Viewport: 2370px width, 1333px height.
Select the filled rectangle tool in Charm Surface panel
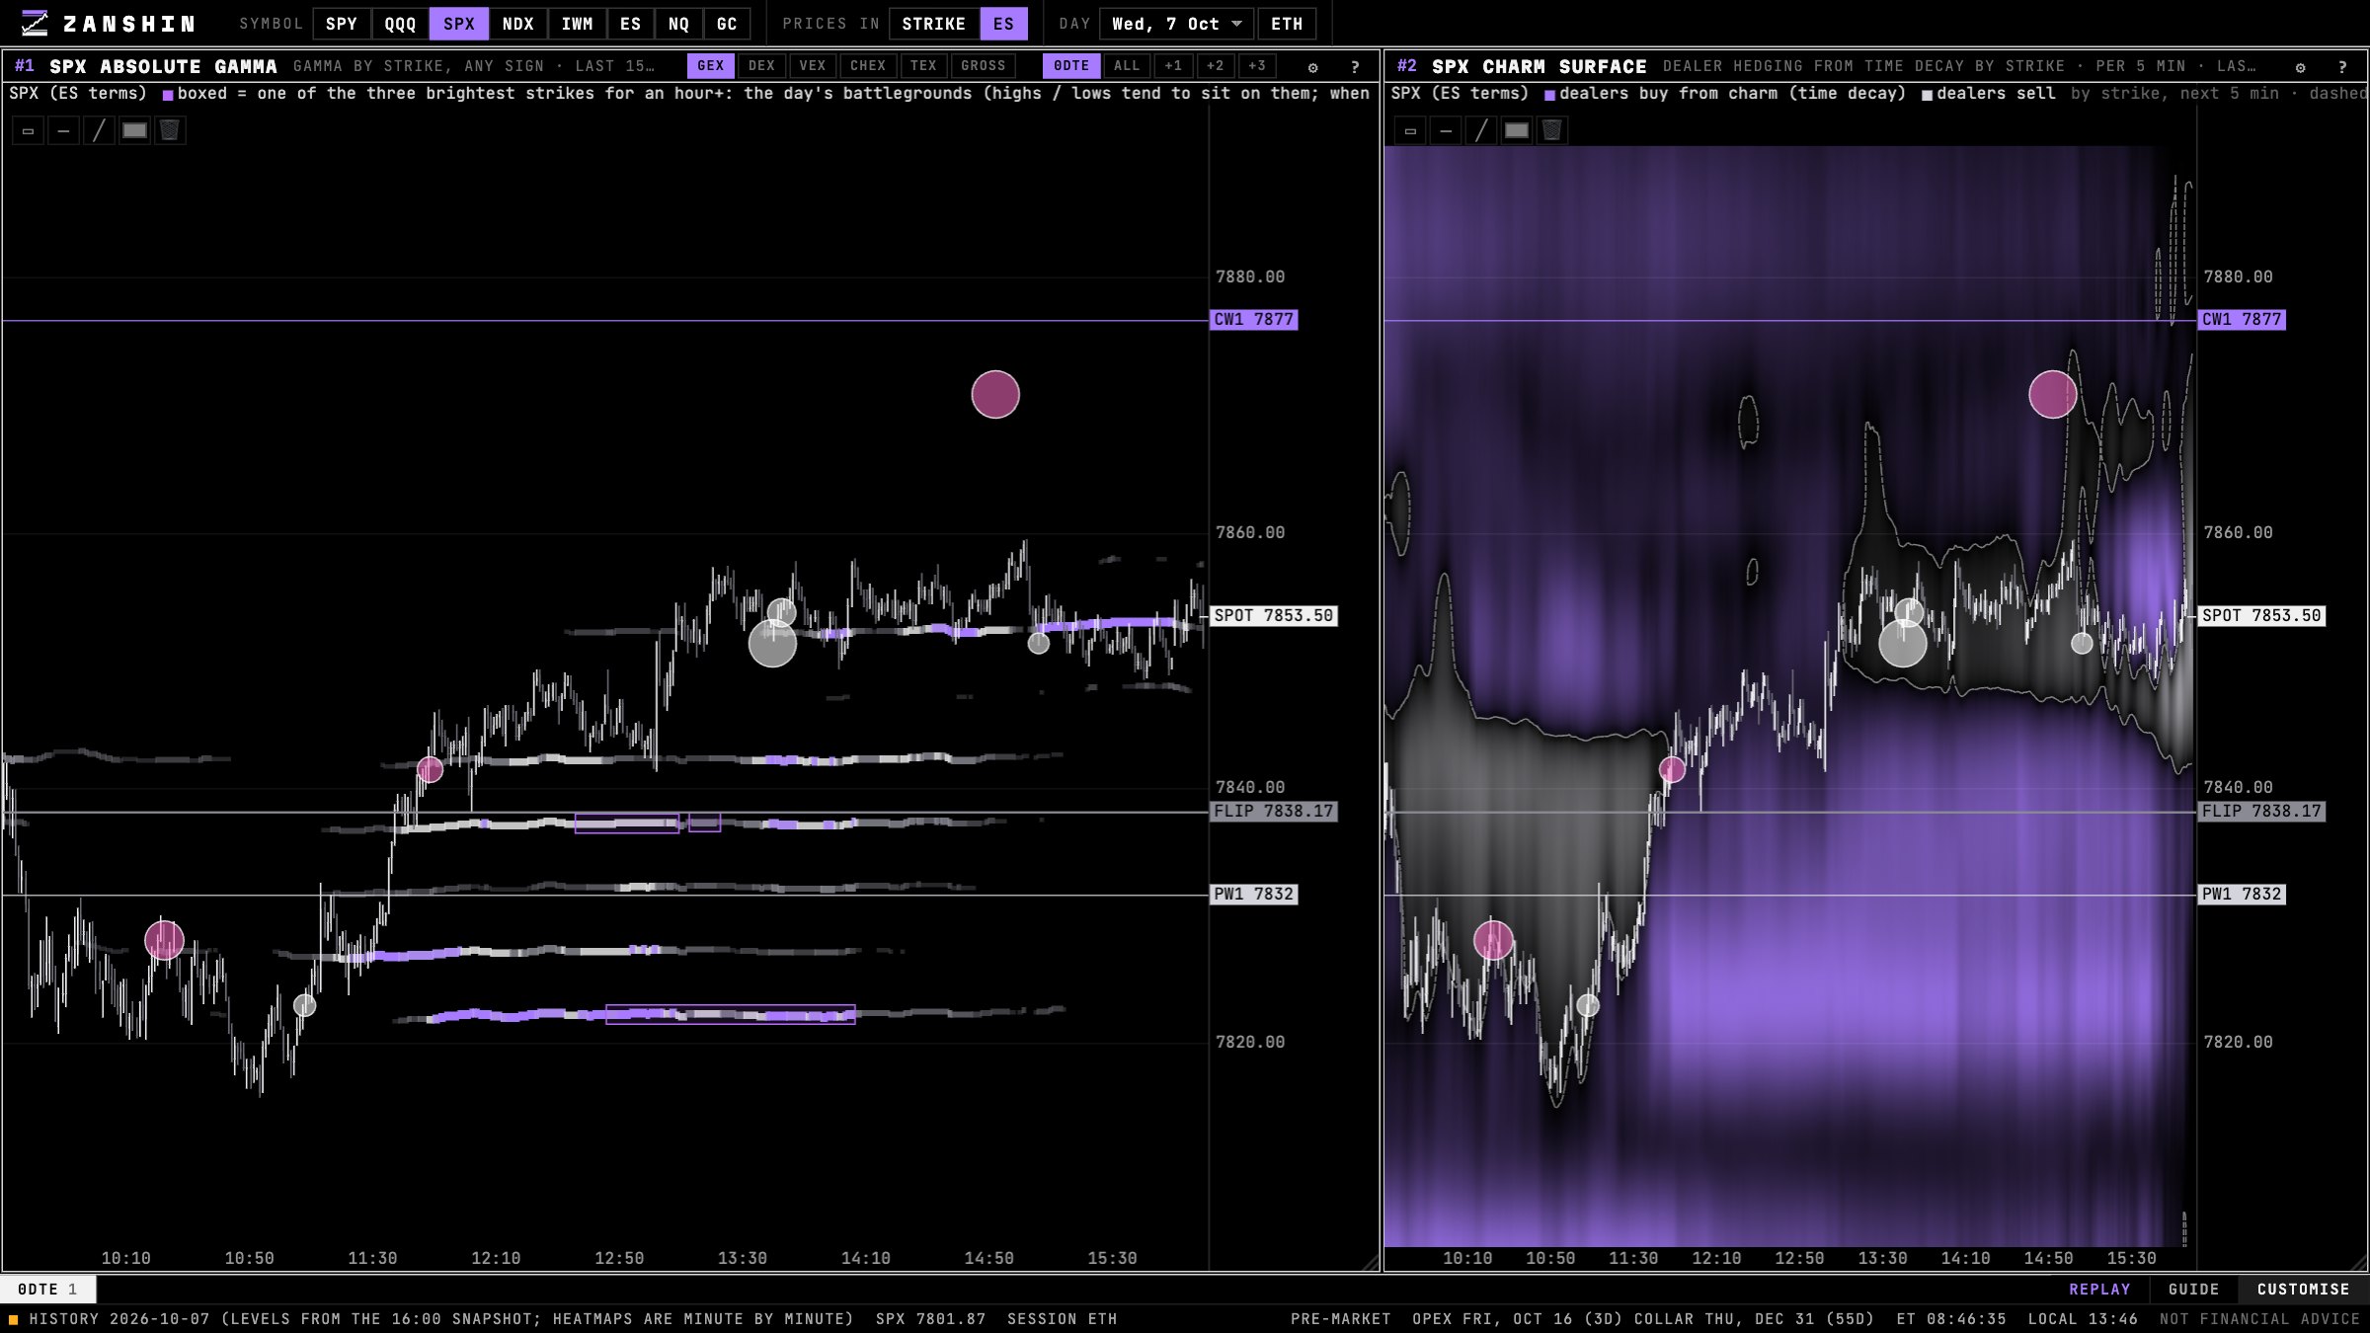tap(1517, 130)
